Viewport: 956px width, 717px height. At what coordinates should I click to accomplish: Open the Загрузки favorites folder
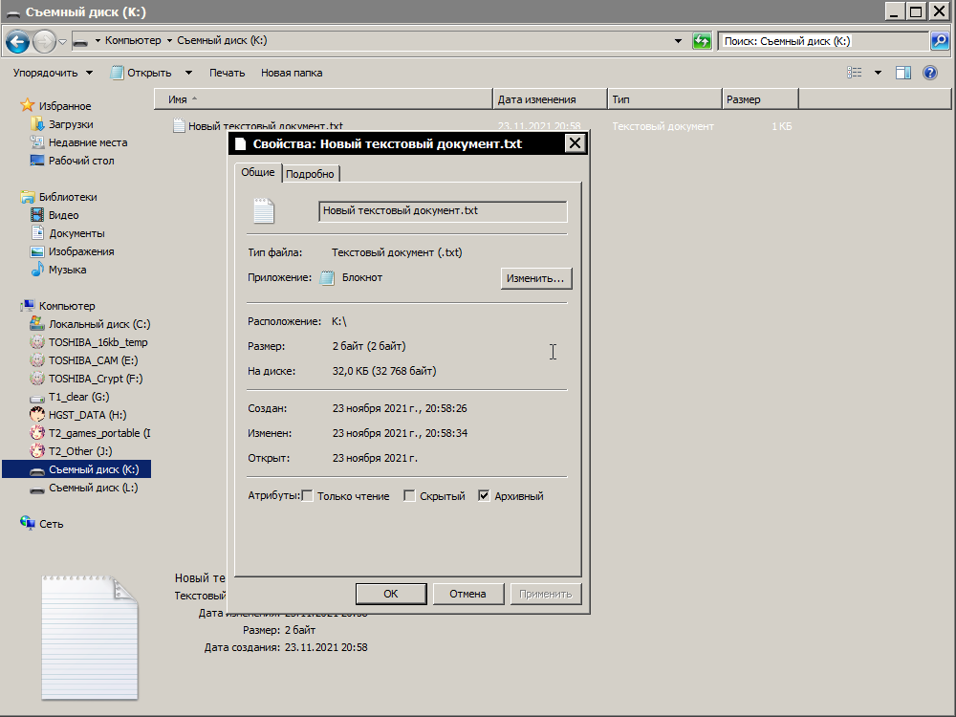point(71,124)
